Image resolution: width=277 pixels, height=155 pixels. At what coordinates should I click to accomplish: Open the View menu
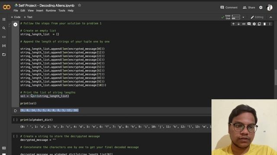[x=31, y=10]
